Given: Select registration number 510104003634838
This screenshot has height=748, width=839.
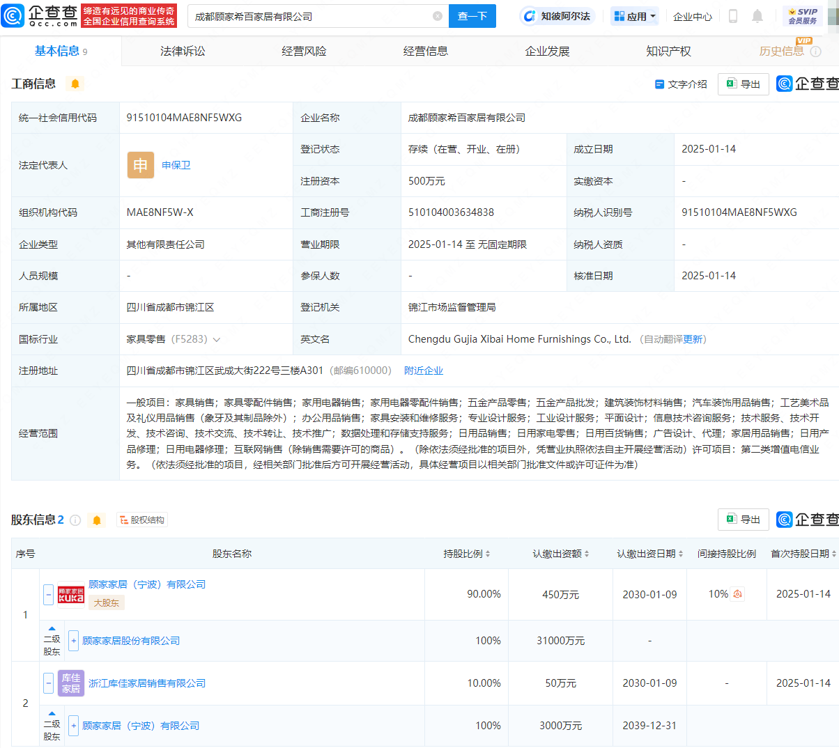Looking at the screenshot, I should coord(451,212).
